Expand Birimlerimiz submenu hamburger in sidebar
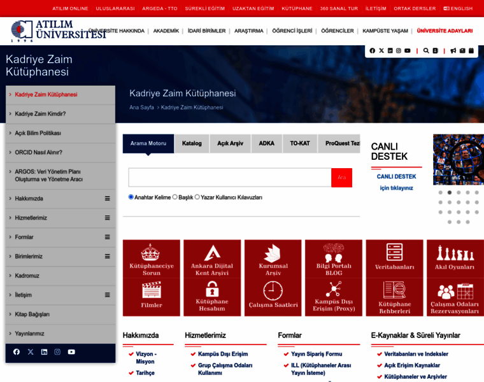 pos(108,257)
